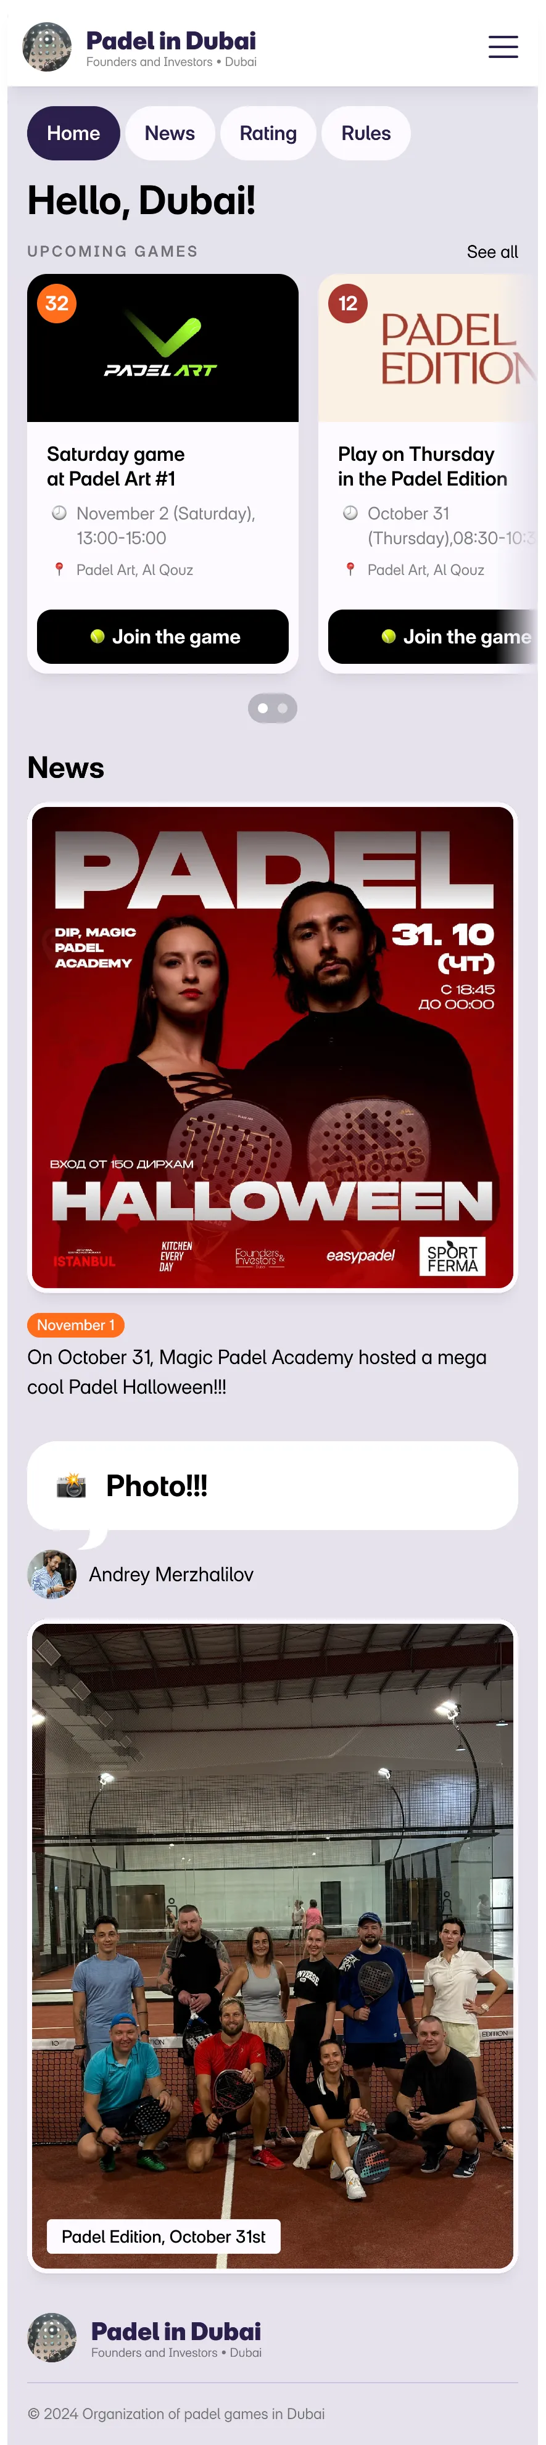
Task: Click the See all link
Action: [x=492, y=252]
